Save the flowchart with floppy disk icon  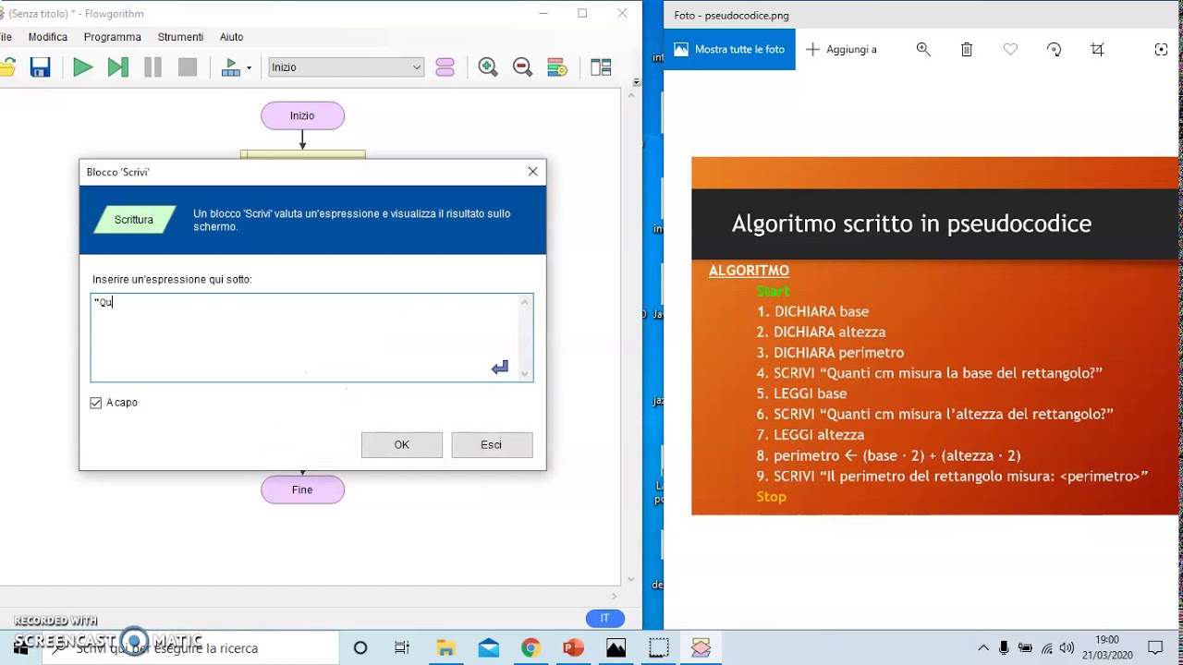point(40,67)
